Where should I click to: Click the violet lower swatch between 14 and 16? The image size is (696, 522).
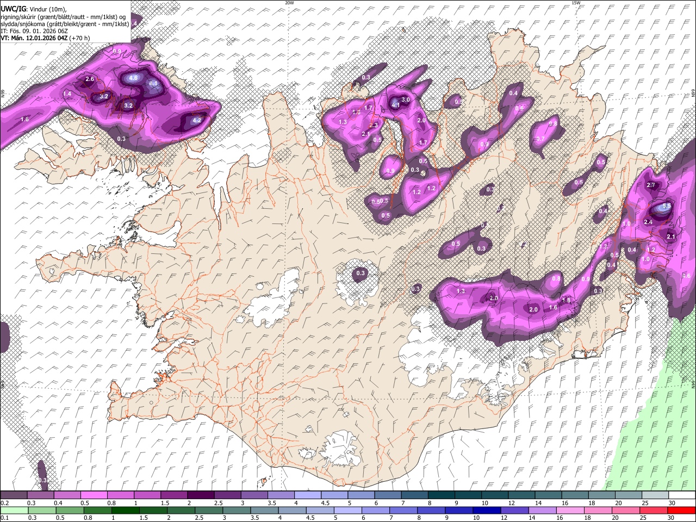tap(542, 510)
